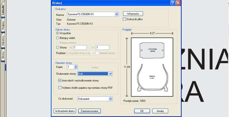Open the Skalowanie strony dropdown

pos(95,74)
